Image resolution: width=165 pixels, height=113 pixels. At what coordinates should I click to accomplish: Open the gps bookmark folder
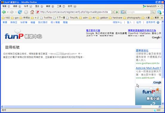click(x=15, y=18)
